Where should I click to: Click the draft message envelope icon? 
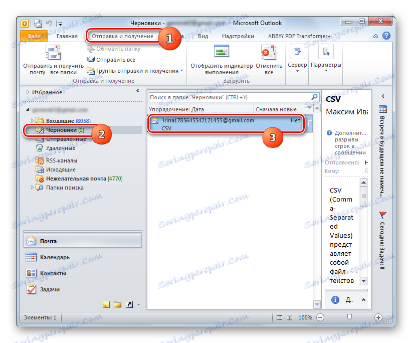point(154,120)
